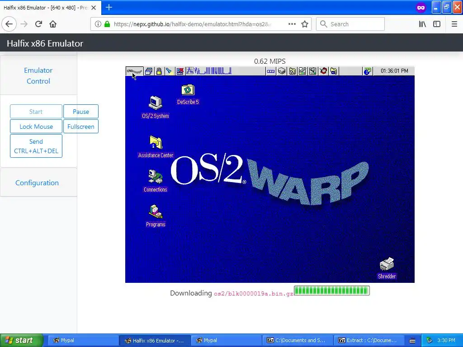Go back to the previous page
Screen dimensions: 463x347
coord(9,24)
